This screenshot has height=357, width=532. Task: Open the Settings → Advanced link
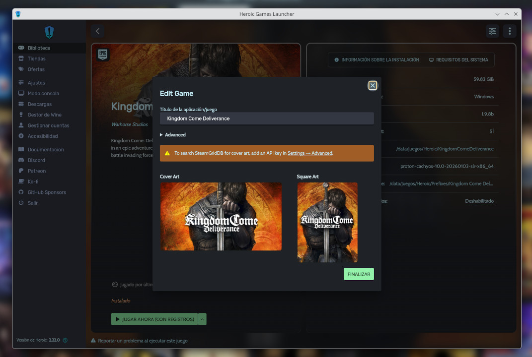(310, 153)
